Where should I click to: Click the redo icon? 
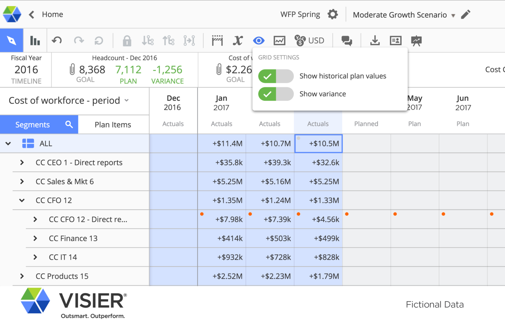[79, 40]
